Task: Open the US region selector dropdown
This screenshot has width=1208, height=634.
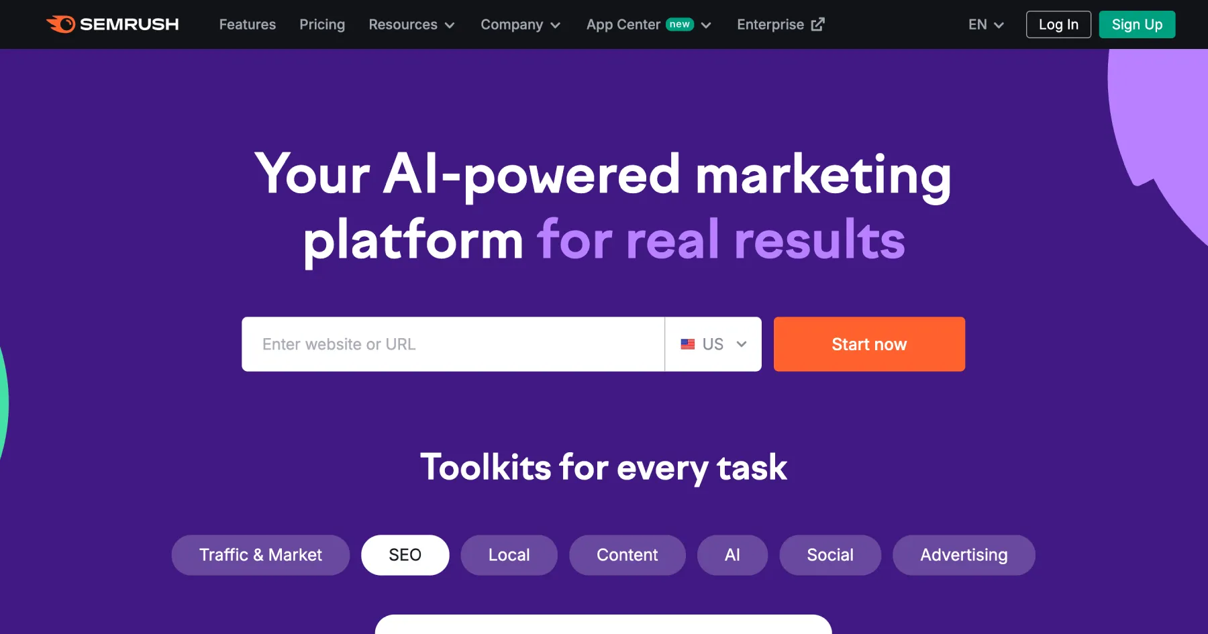Action: click(713, 344)
